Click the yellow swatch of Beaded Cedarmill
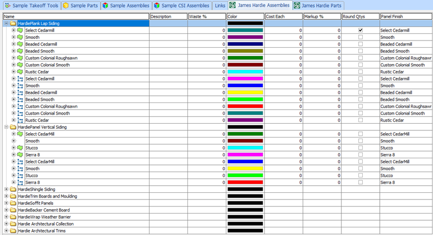Screen dimensions: 433x235 tap(245, 93)
